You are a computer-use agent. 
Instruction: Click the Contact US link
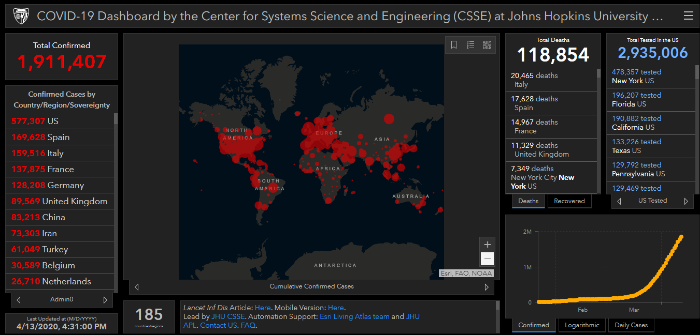219,325
